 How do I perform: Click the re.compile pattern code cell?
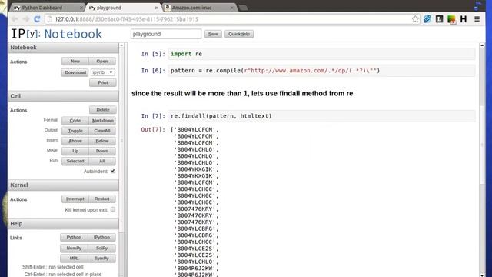point(321,71)
